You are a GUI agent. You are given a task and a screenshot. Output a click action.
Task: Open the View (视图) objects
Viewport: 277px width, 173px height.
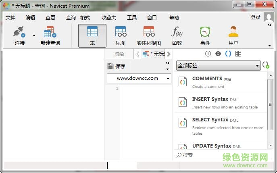(x=121, y=36)
